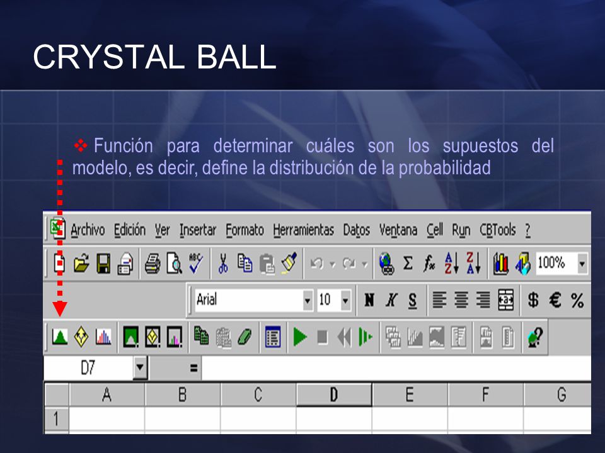Reset simulation with the rewind button

click(x=344, y=337)
